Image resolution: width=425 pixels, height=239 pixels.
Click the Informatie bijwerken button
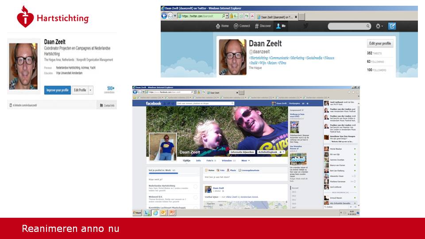[242, 152]
